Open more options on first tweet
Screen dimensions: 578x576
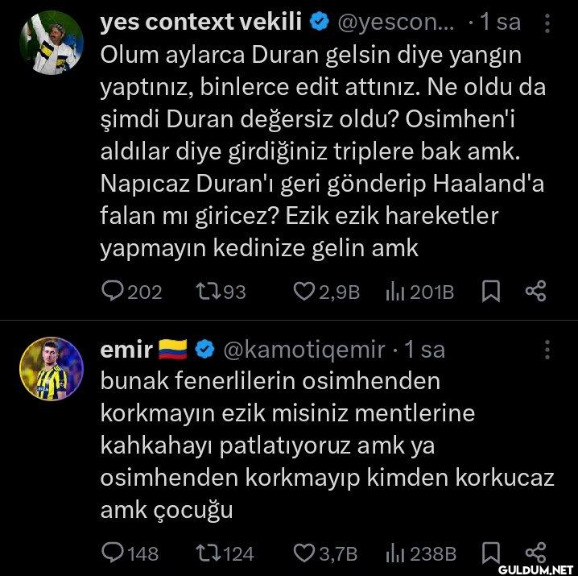[x=547, y=24]
